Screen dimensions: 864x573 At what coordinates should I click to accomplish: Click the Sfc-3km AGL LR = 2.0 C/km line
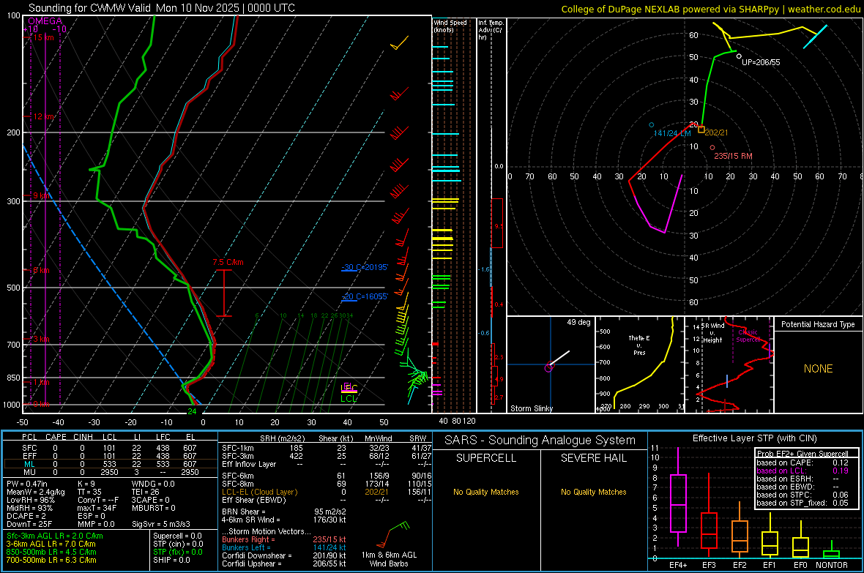pyautogui.click(x=55, y=536)
